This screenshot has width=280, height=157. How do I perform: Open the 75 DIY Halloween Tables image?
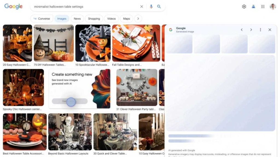tap(54, 43)
